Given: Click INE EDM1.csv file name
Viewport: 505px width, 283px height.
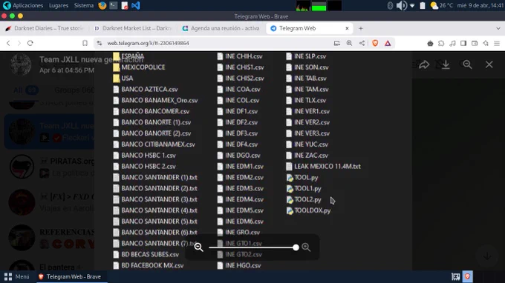Looking at the screenshot, I should point(244,167).
